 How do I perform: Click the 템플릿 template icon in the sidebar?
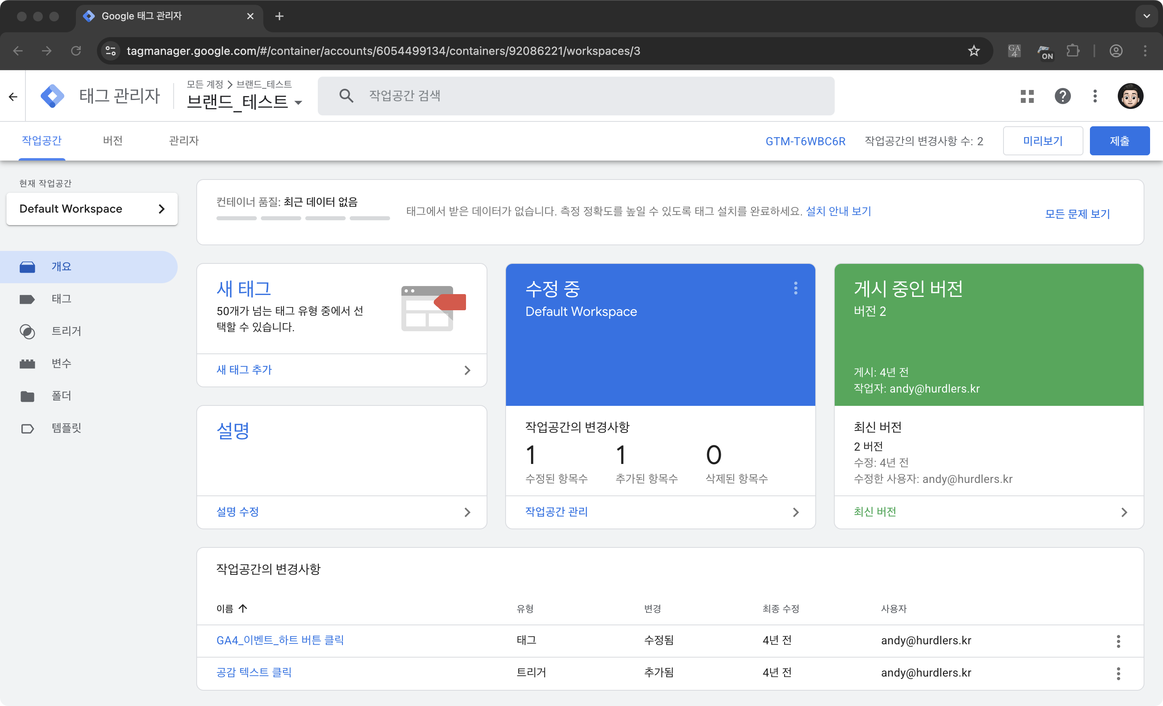coord(27,428)
